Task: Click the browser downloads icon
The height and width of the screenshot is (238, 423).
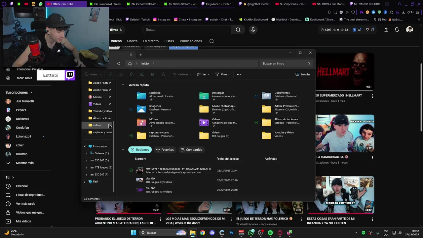Action: click(x=404, y=12)
